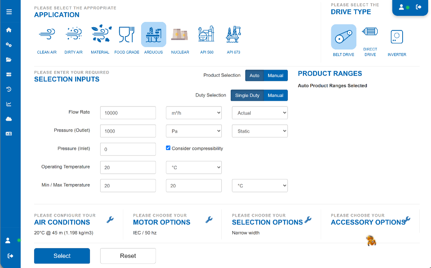This screenshot has height=268, width=431.
Task: Set Product Selection to Auto
Action: coord(255,76)
